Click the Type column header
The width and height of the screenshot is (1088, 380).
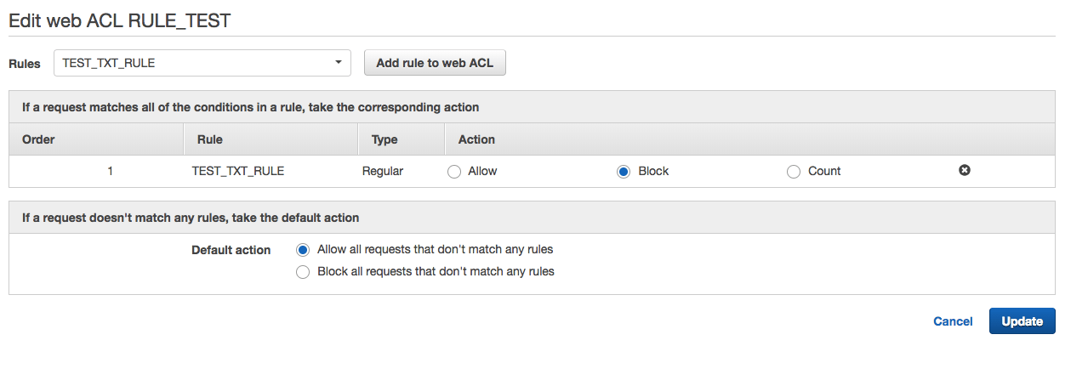click(385, 139)
